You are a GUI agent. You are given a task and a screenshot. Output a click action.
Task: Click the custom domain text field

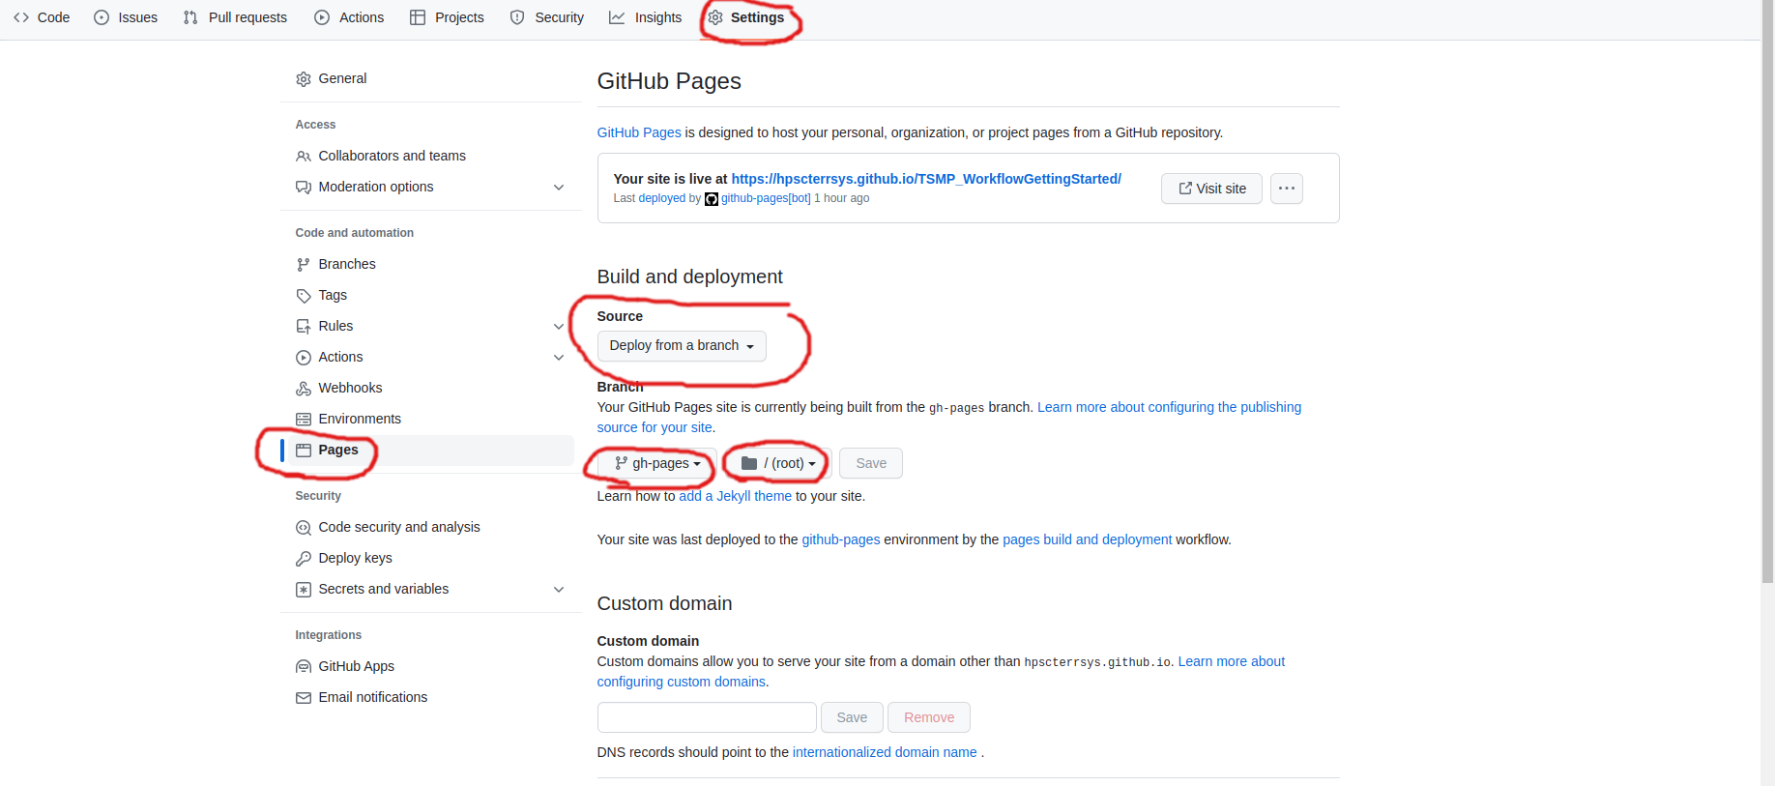(707, 717)
